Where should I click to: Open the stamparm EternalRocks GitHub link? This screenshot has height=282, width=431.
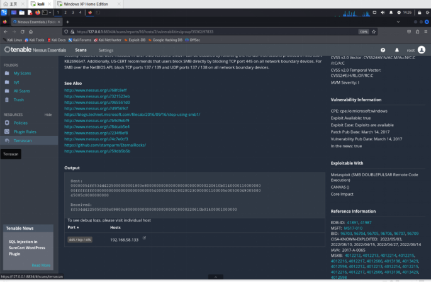105,145
